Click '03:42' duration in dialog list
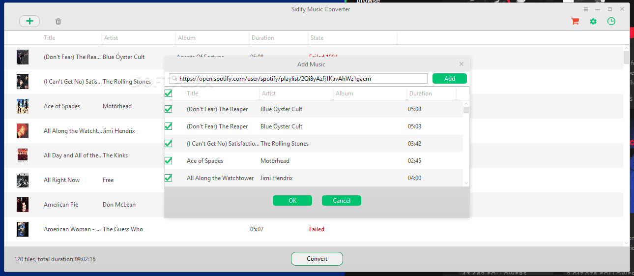The height and width of the screenshot is (276, 634). tap(414, 144)
